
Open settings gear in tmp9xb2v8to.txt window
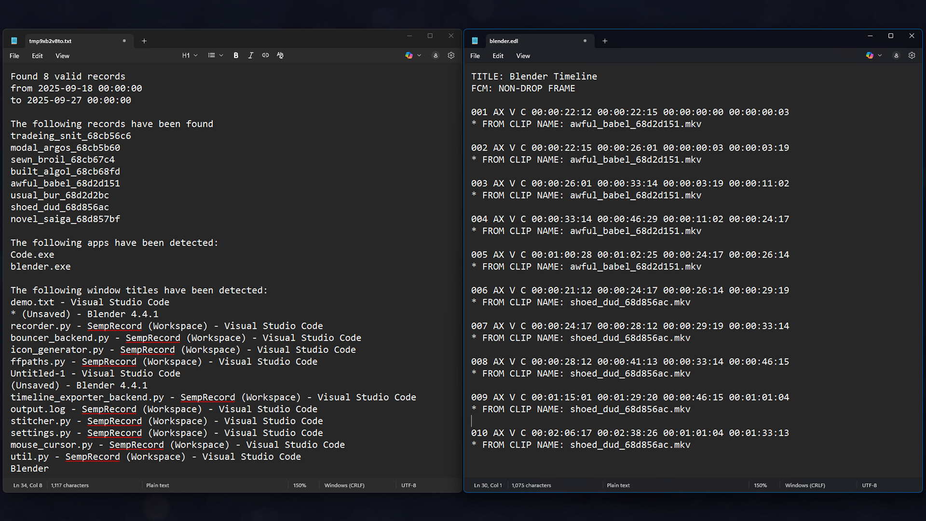(451, 55)
